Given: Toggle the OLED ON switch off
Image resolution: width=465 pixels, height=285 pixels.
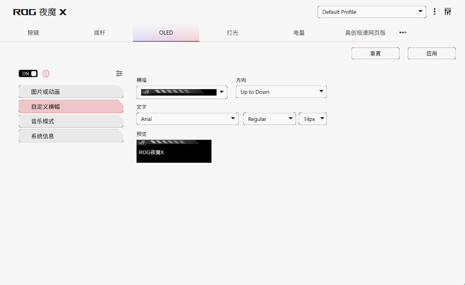Looking at the screenshot, I should [x=28, y=73].
